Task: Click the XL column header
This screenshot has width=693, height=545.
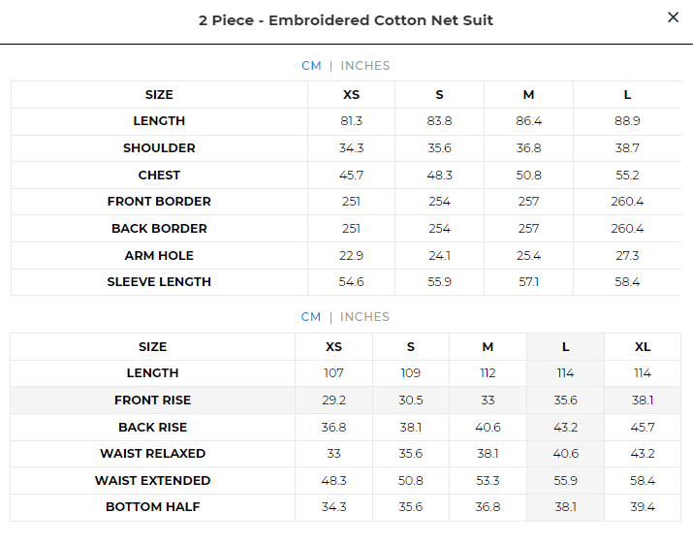Action: click(x=643, y=347)
